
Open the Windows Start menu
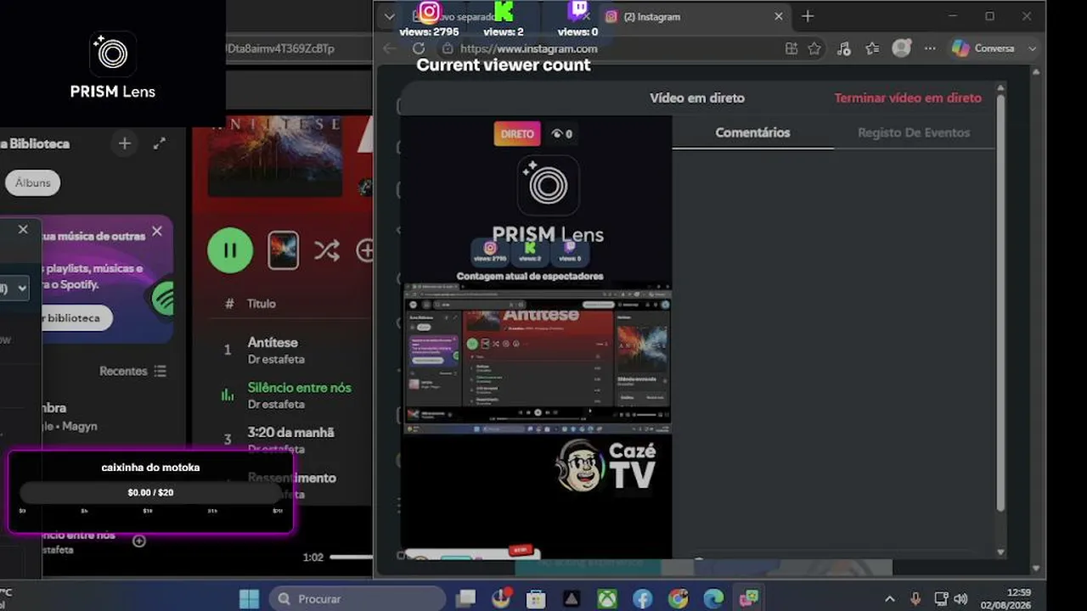pyautogui.click(x=249, y=598)
